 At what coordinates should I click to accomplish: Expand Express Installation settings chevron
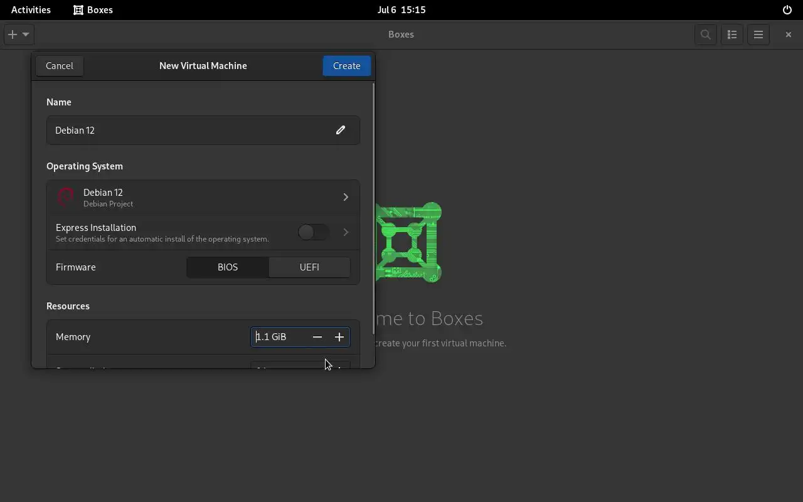[346, 232]
